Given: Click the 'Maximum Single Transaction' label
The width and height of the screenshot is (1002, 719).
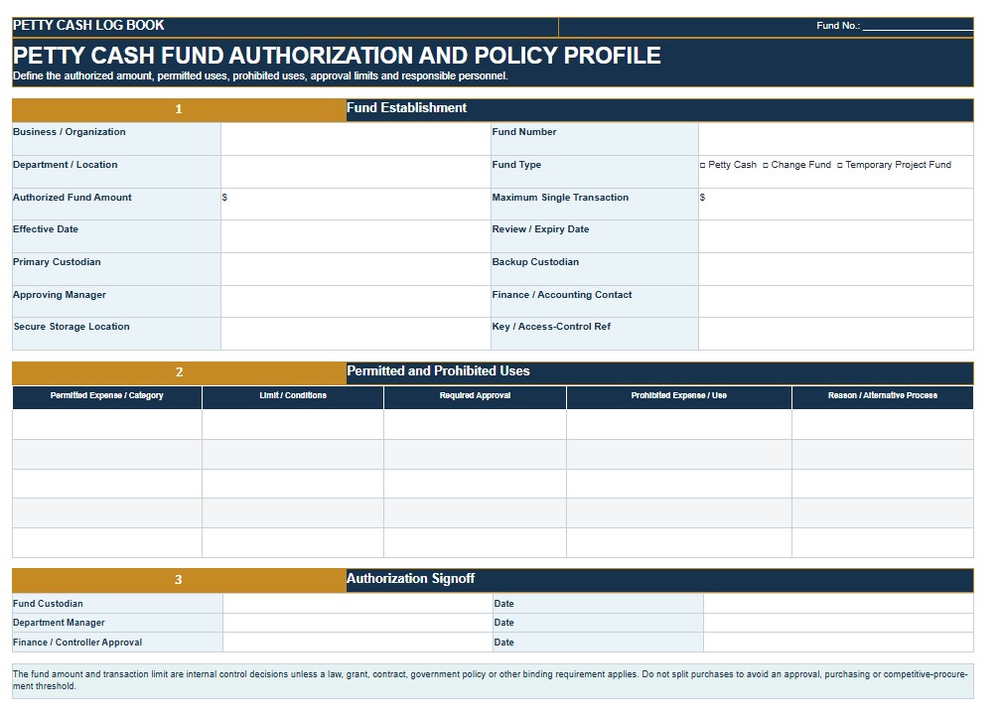Looking at the screenshot, I should click(560, 198).
